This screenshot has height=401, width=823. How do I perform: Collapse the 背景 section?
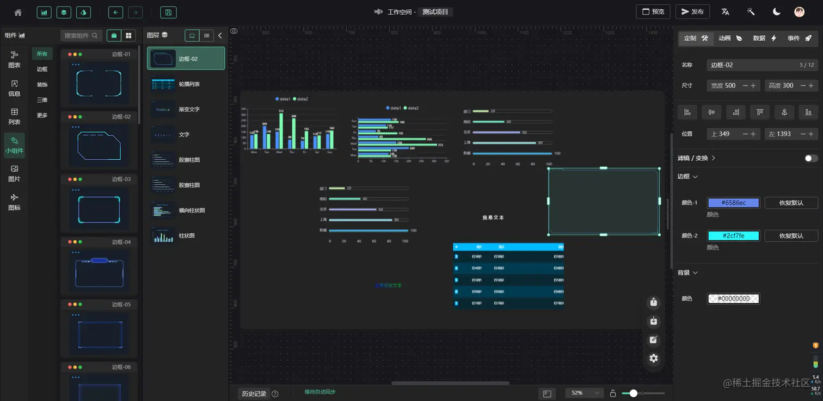(x=687, y=273)
